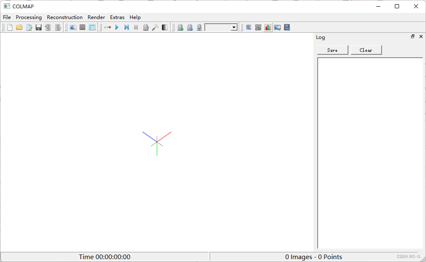Toggle the log panel visibility
Screen dimensions: 426x262
pos(248,27)
